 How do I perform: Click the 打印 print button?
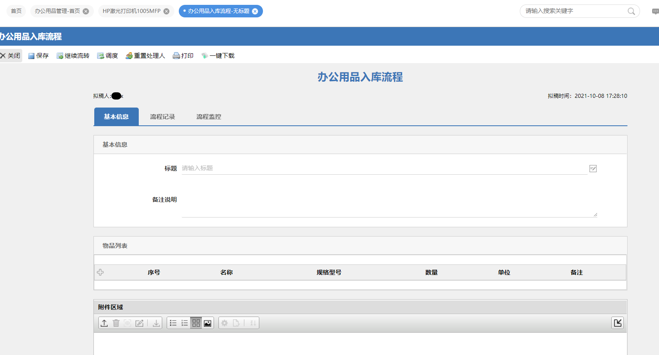tap(183, 56)
